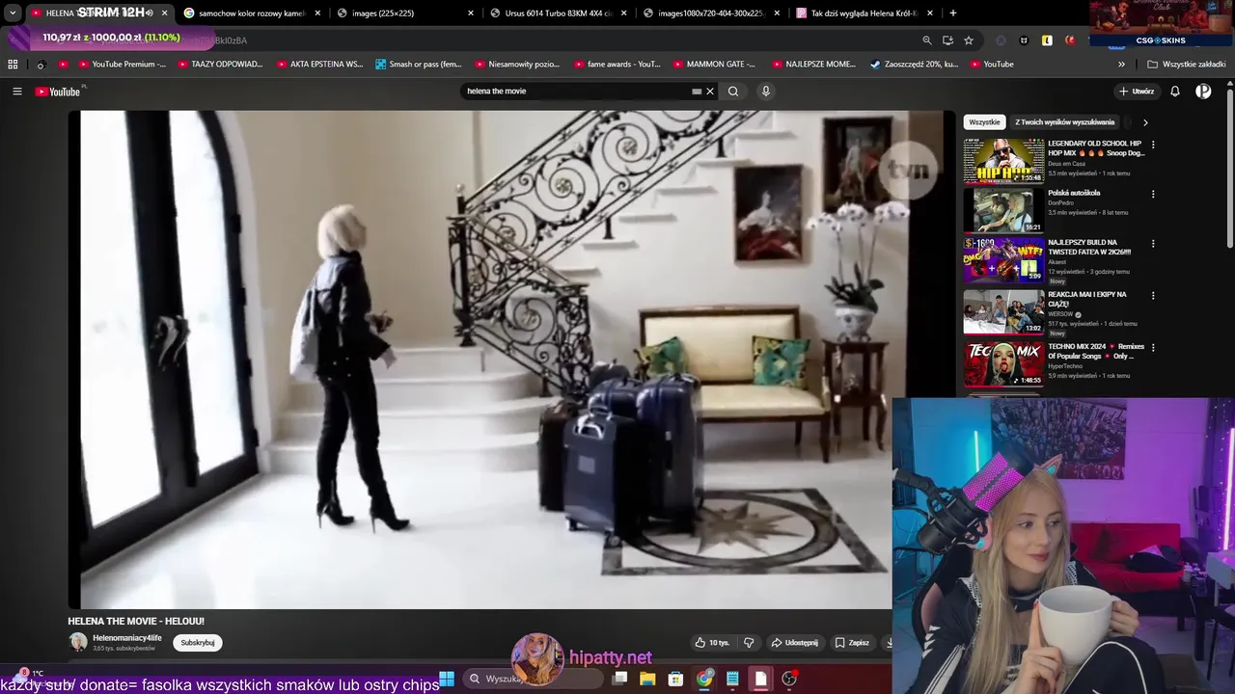1235x694 pixels.
Task: Select the Z Twoich wyników wyszukiwania chip
Action: pyautogui.click(x=1064, y=122)
